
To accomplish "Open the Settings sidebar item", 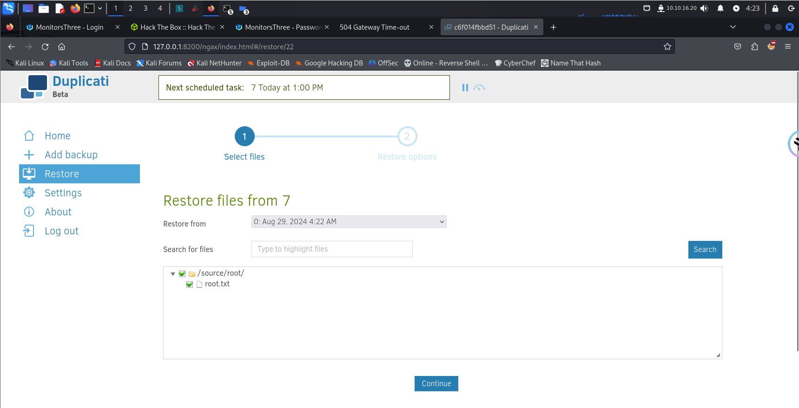I will click(x=63, y=193).
